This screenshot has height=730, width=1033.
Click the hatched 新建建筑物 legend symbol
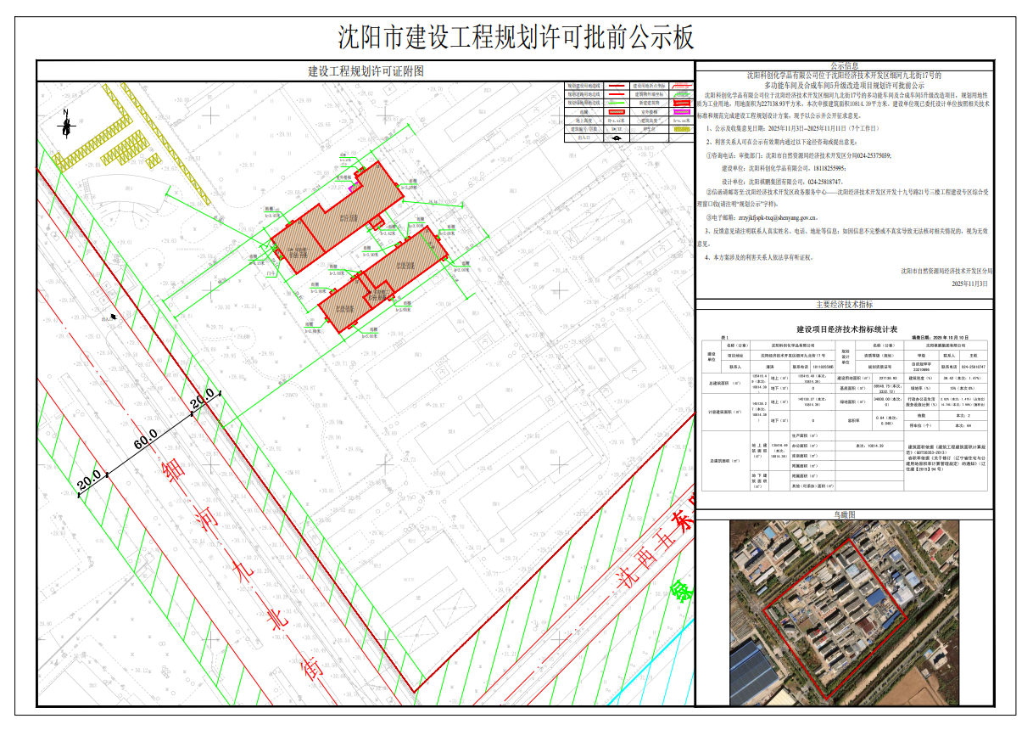click(x=684, y=104)
